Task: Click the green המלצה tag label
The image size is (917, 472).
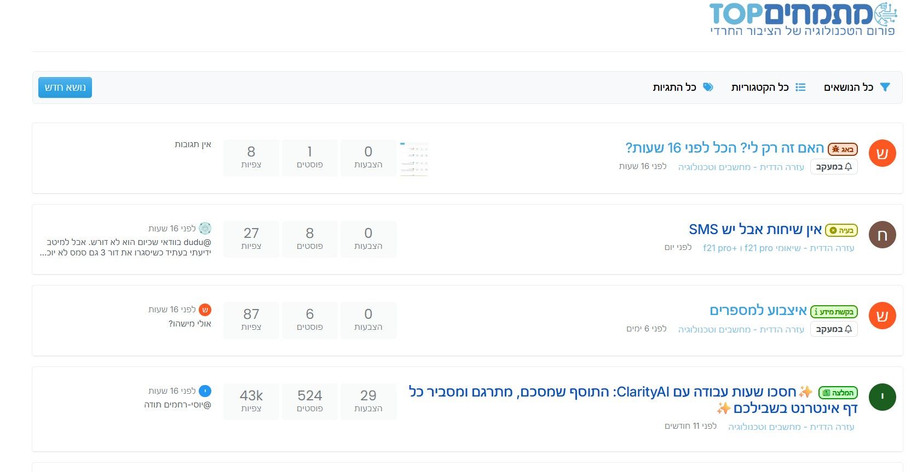Action: (x=838, y=393)
